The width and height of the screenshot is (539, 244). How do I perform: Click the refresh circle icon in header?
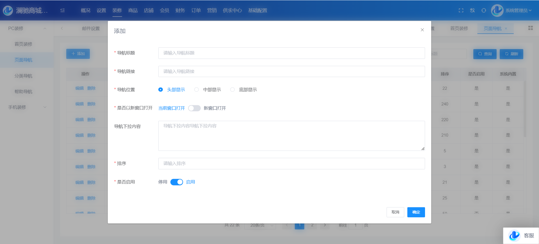tap(484, 10)
